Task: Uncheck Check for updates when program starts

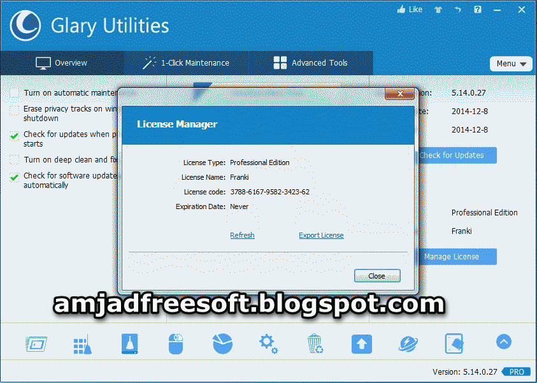Action: (14, 136)
